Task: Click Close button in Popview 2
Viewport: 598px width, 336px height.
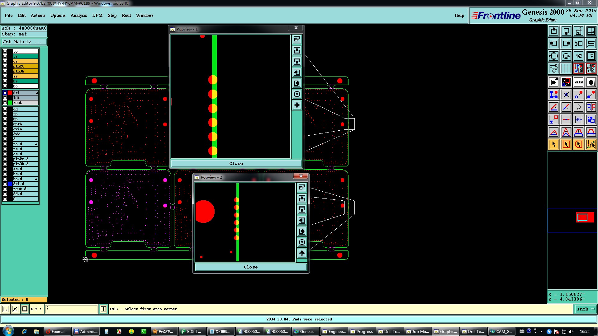Action: pyautogui.click(x=251, y=267)
